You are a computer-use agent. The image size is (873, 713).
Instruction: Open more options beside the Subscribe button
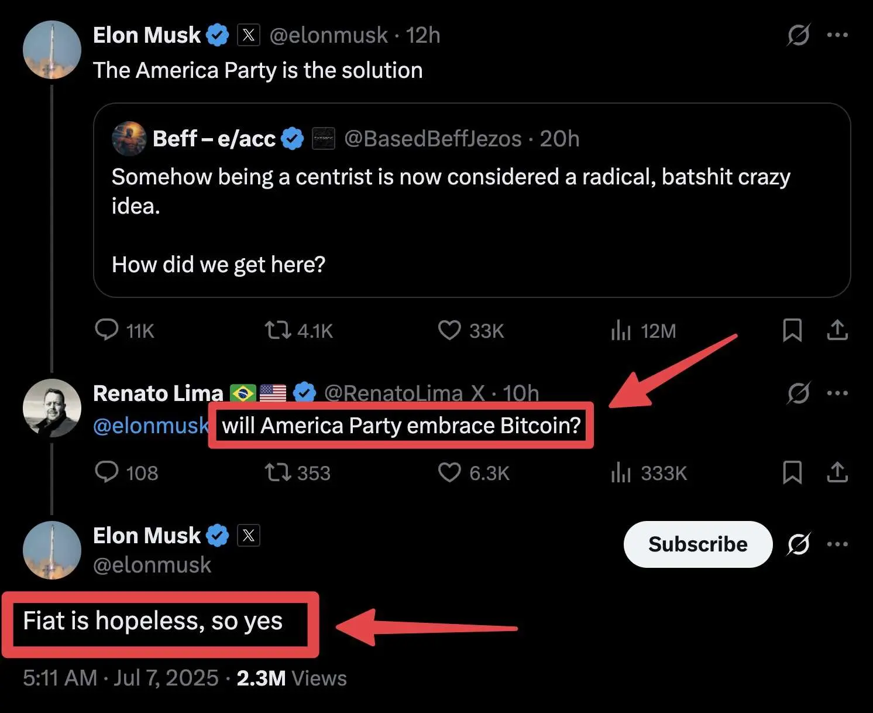pos(837,544)
